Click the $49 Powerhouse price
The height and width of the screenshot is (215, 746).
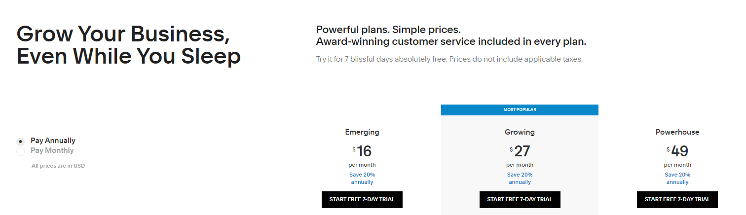(677, 151)
